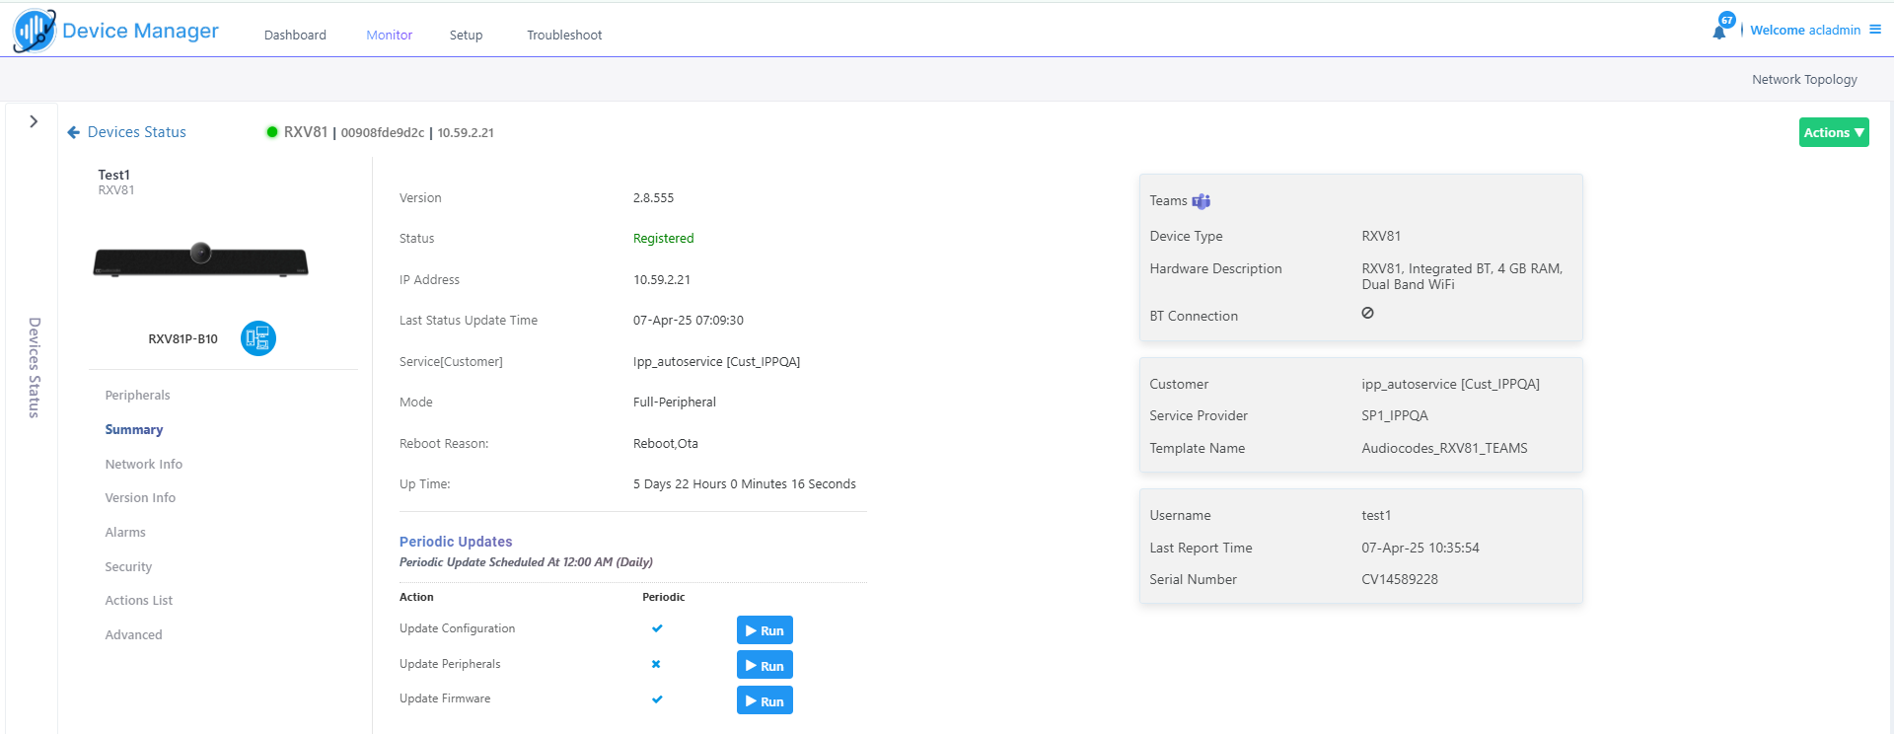The height and width of the screenshot is (734, 1894).
Task: Click the serial number CV14589228
Action: pyautogui.click(x=1400, y=580)
